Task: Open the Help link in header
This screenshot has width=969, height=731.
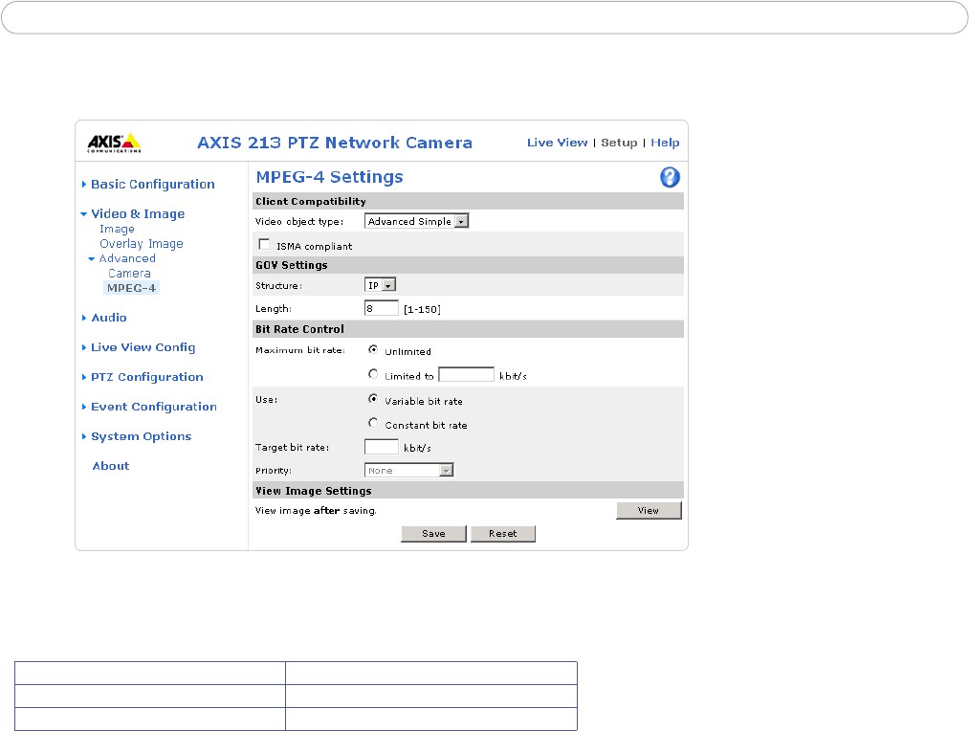Action: pos(665,143)
